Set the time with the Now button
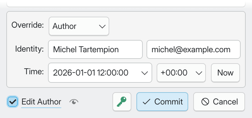 (x=225, y=73)
